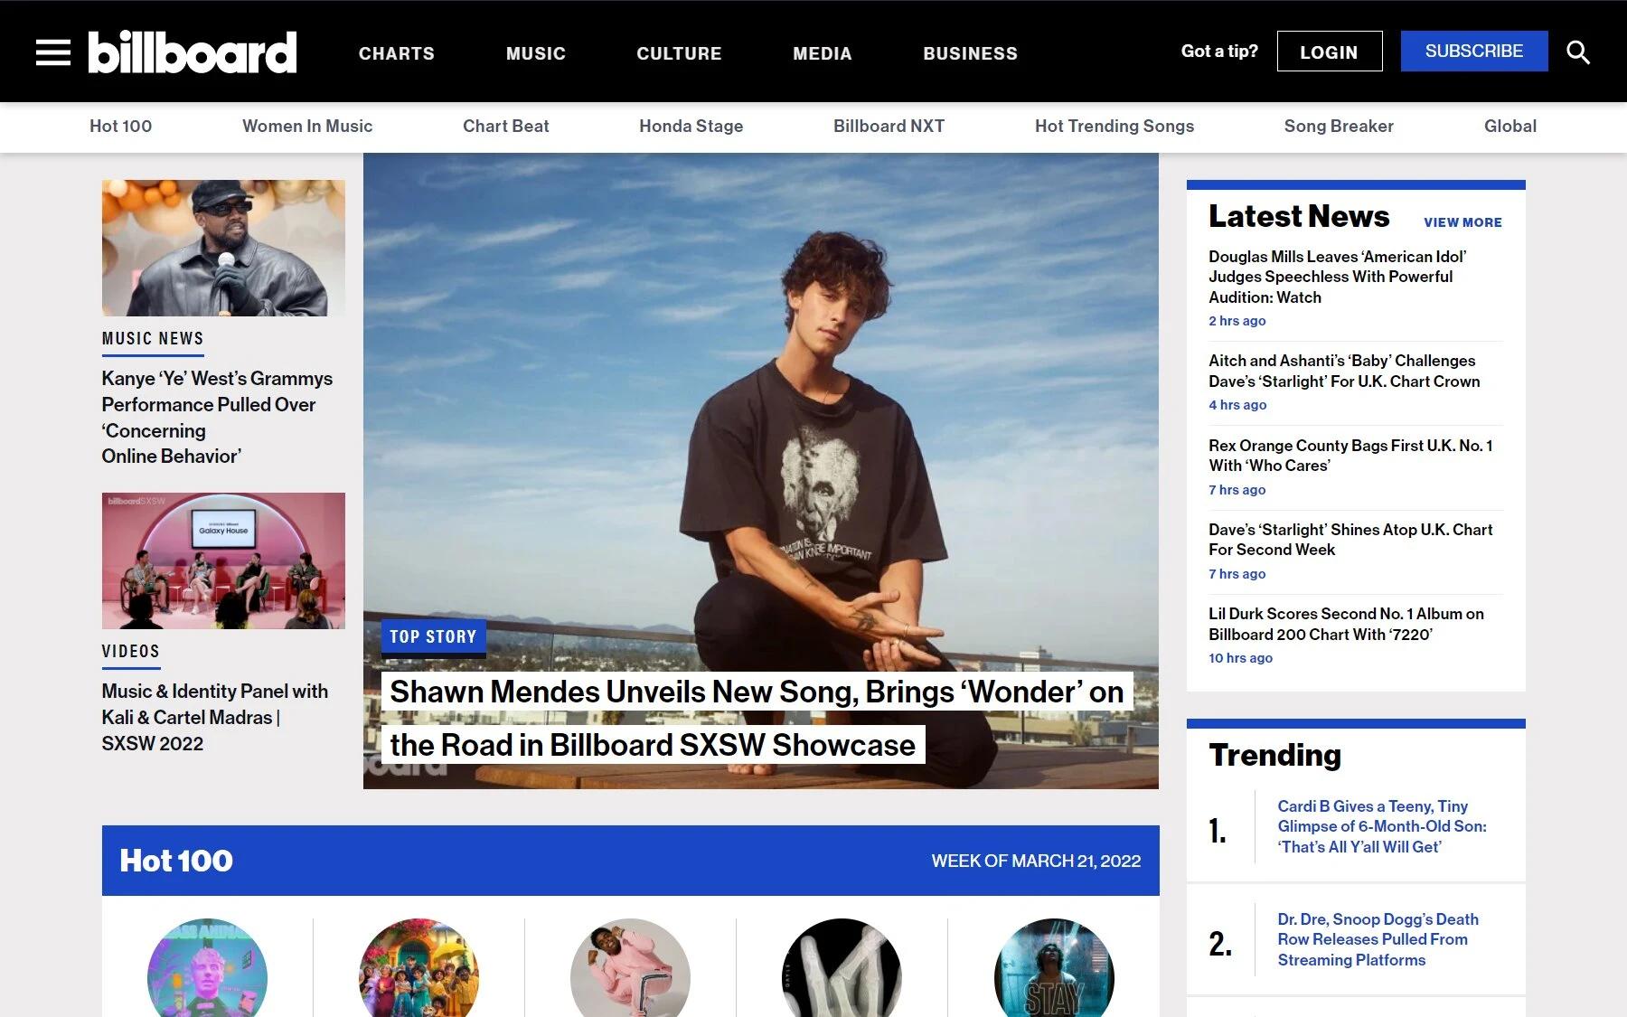Click the search magnifier icon
Screen dimensions: 1627x1017
click(1577, 52)
